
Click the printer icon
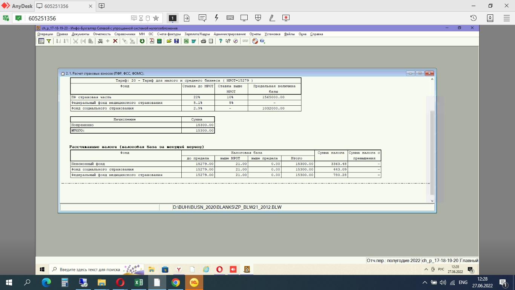pyautogui.click(x=204, y=41)
